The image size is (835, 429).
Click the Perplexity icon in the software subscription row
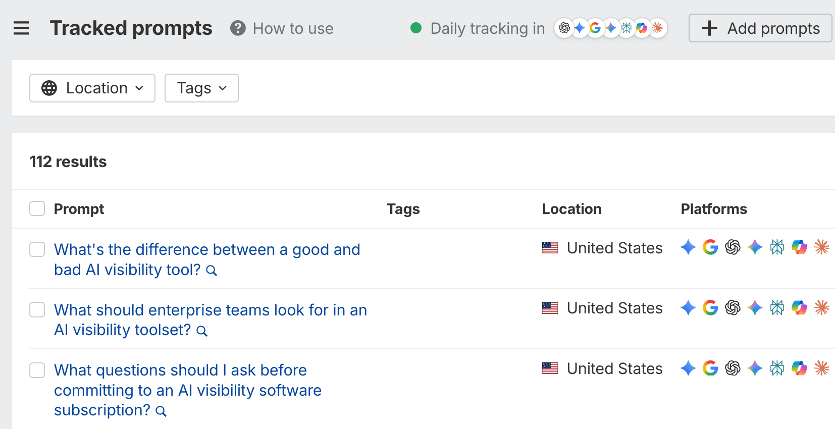tap(777, 368)
